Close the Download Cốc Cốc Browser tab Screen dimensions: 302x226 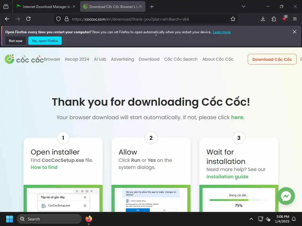click(x=140, y=6)
